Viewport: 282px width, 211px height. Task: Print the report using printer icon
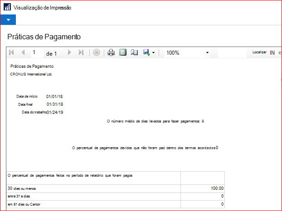[111, 52]
